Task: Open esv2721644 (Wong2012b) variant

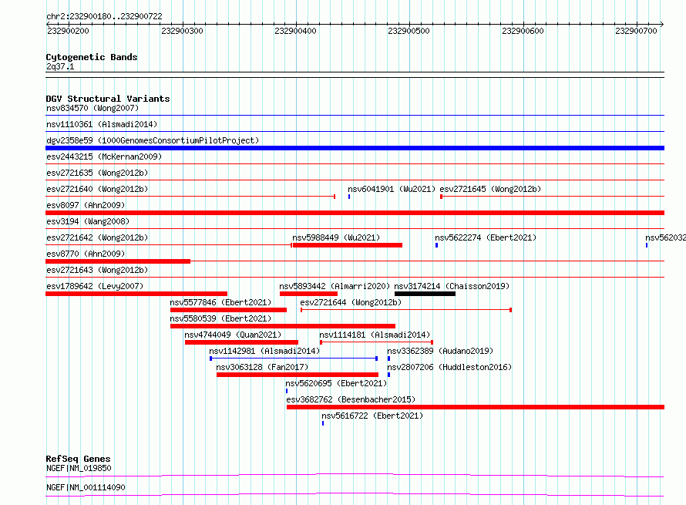Action: click(351, 302)
